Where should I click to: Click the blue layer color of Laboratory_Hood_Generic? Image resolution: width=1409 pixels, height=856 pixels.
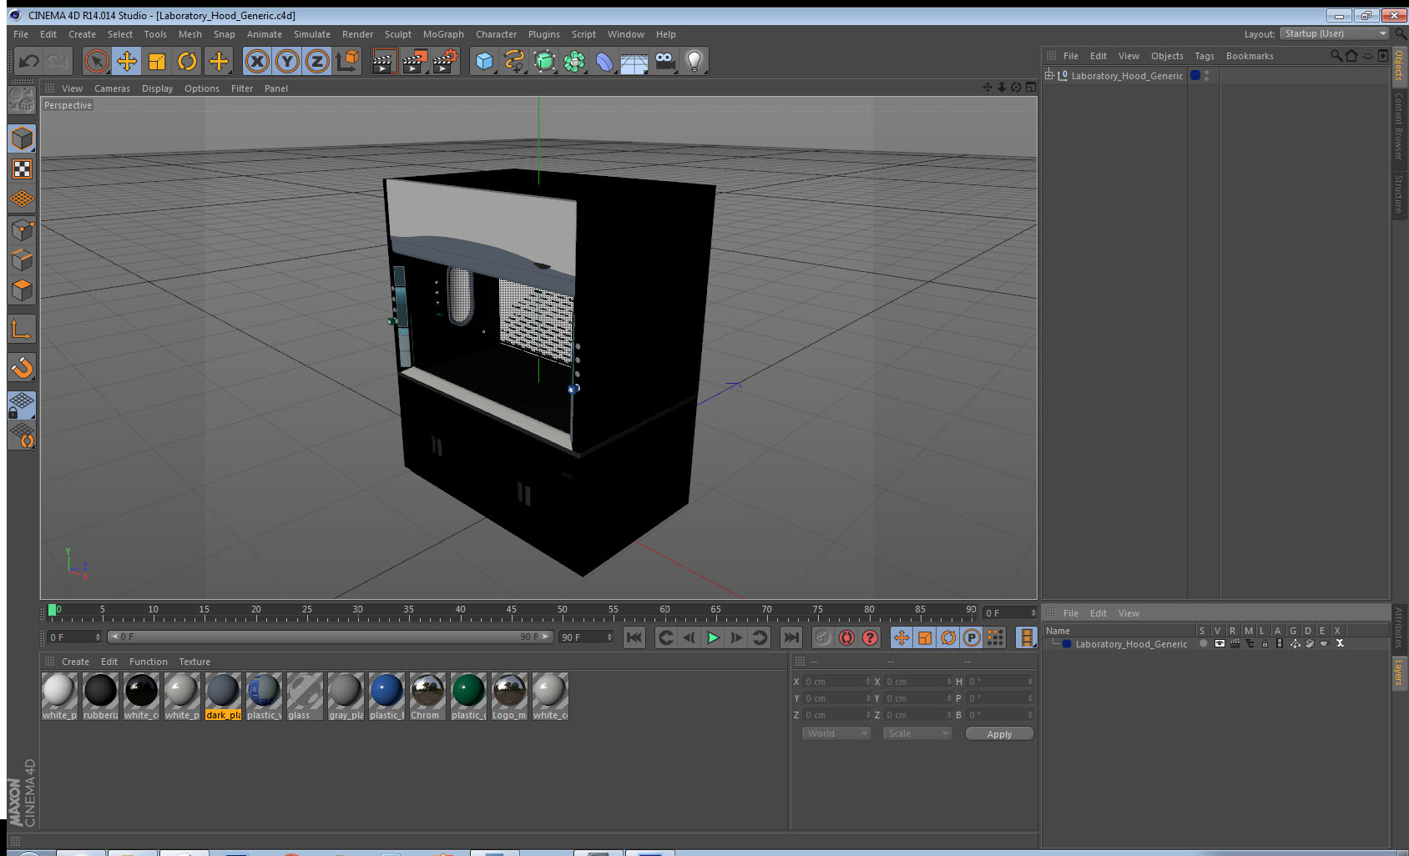coord(1195,75)
